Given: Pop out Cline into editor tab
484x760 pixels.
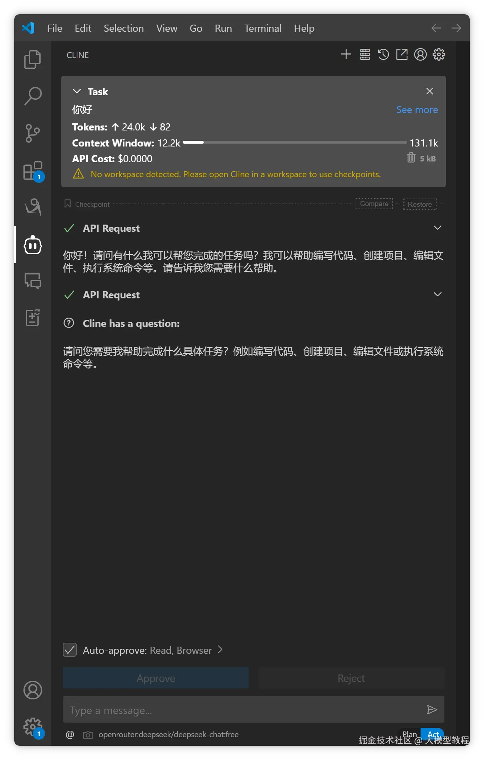Looking at the screenshot, I should pyautogui.click(x=402, y=55).
